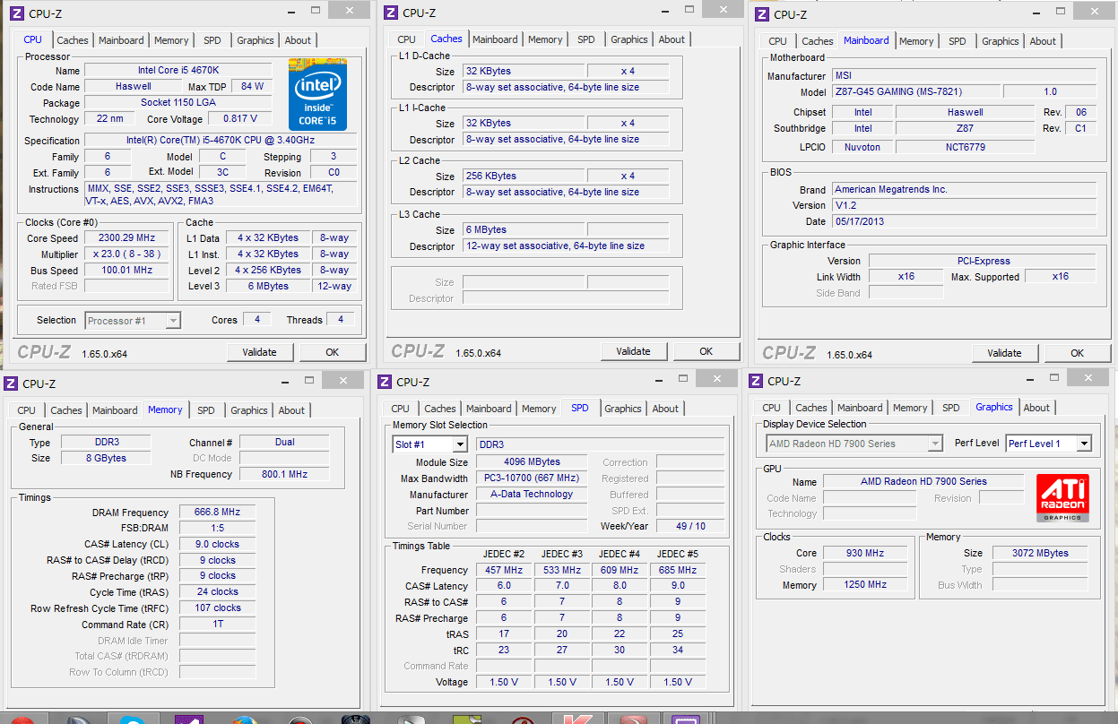
Task: Click the Bus Speed 100.01 MHz value
Action: [127, 271]
